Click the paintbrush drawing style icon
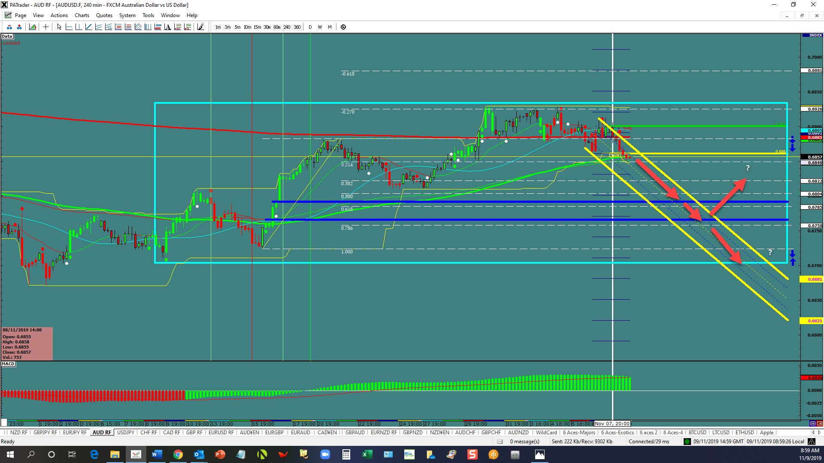824x463 pixels. 200,27
